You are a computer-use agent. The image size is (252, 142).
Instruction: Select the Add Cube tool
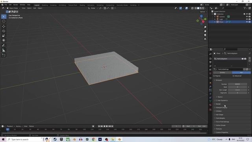(4, 56)
